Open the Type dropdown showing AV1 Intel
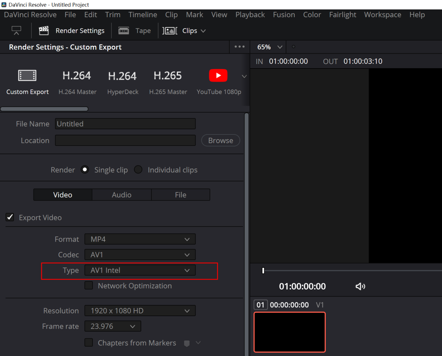 click(x=140, y=270)
